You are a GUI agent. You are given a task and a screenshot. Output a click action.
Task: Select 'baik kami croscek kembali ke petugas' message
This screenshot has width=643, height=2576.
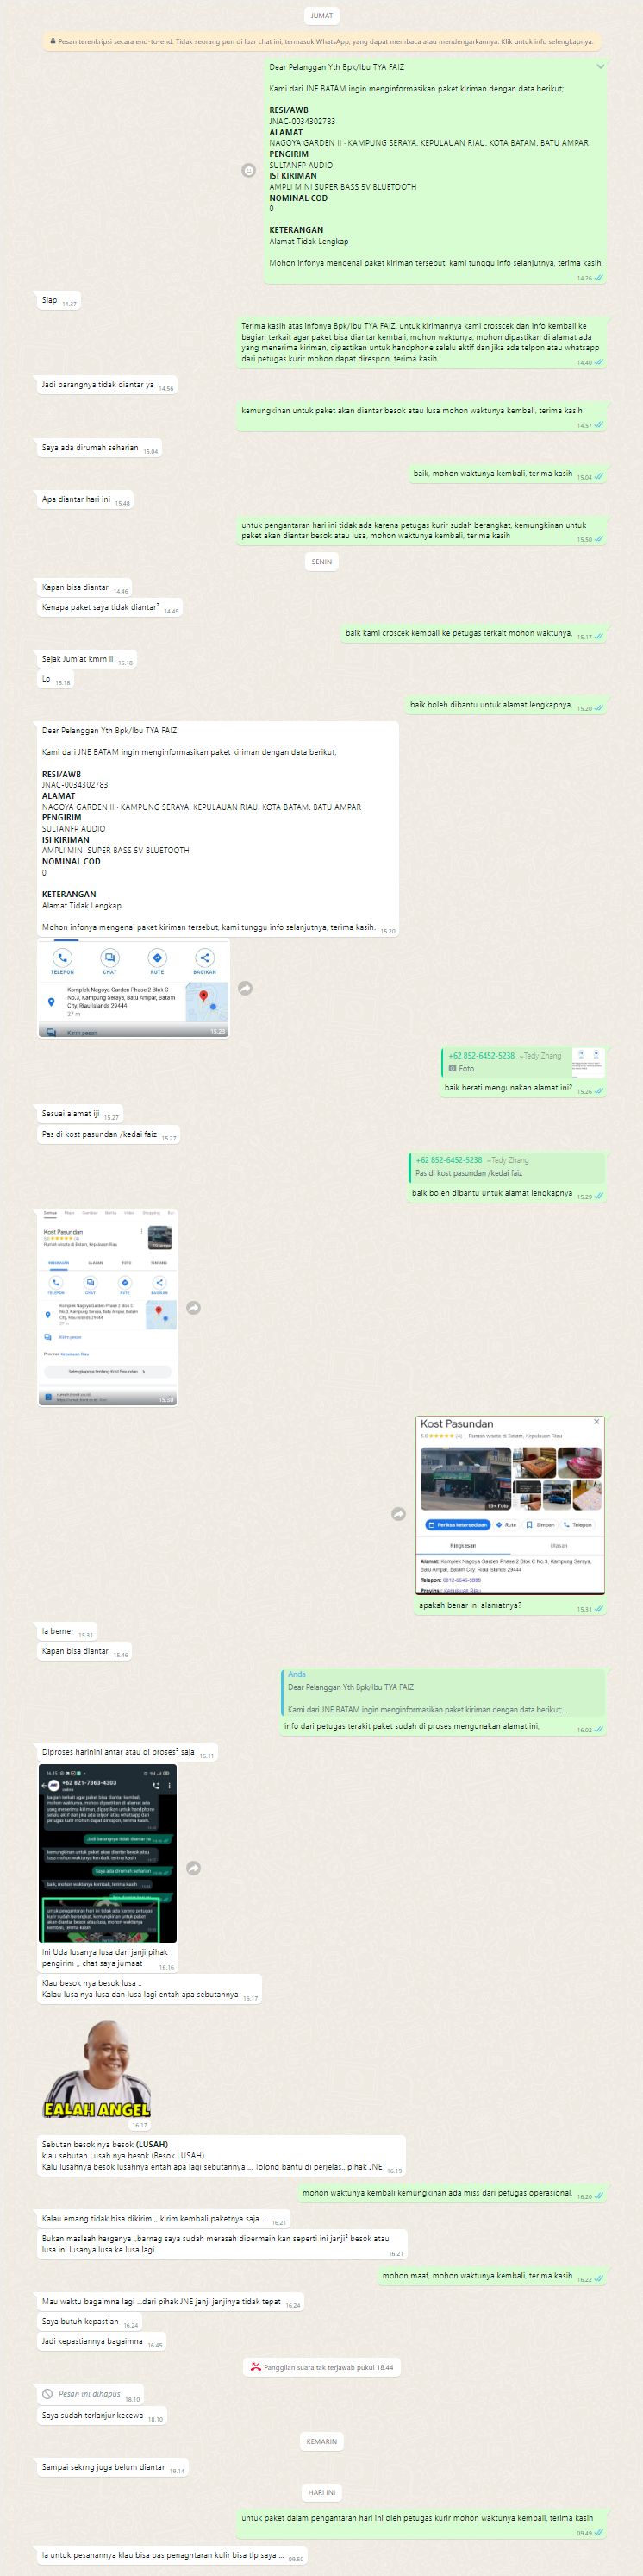(x=474, y=634)
